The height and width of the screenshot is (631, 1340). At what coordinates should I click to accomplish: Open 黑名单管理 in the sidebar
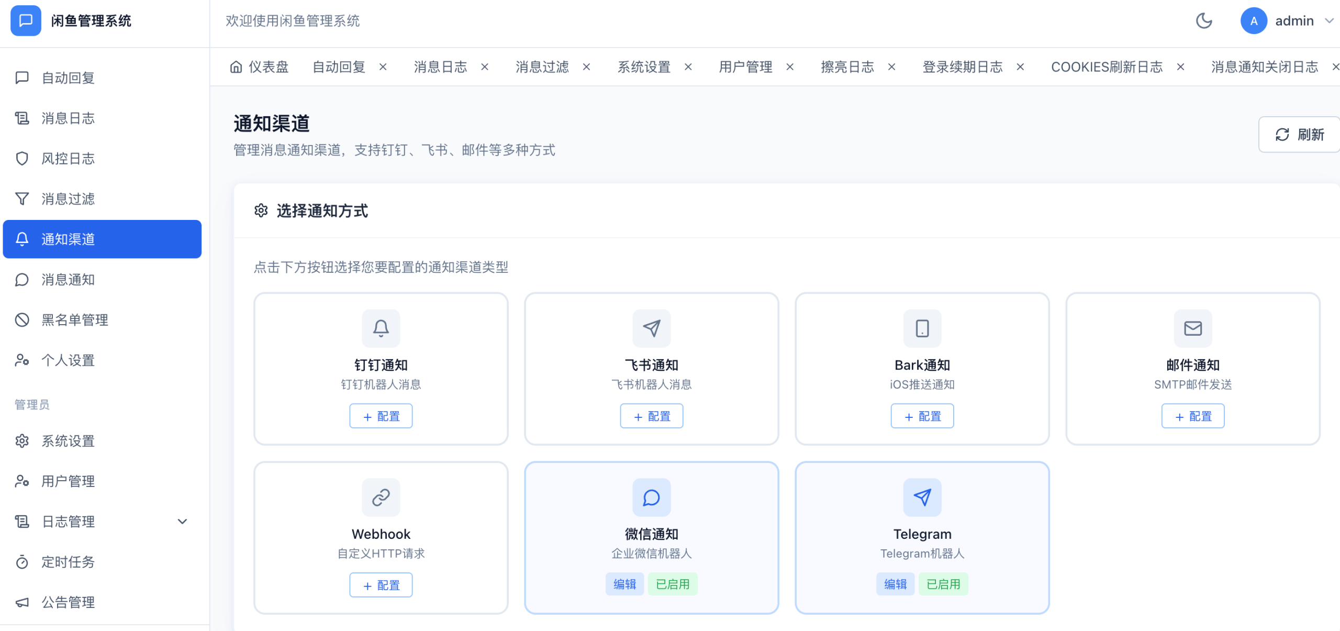tap(102, 319)
